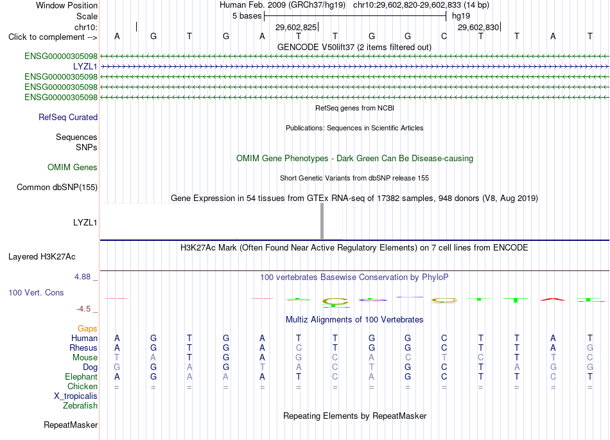Open the RefSeq Curated track label
This screenshot has width=610, height=440.
point(68,117)
